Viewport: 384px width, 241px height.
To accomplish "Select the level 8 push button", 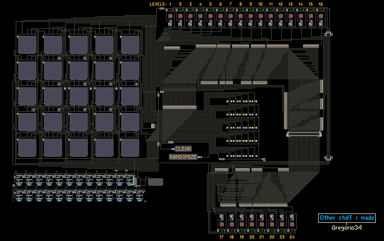I will coord(240,16).
